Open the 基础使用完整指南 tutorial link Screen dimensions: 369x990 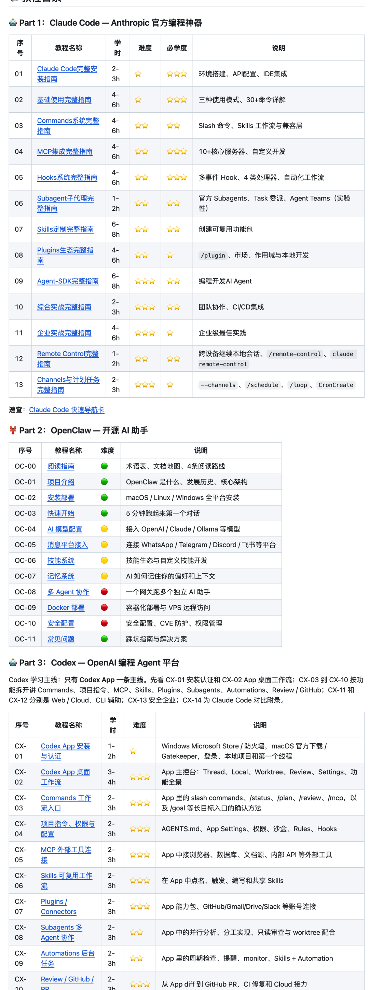pos(64,100)
